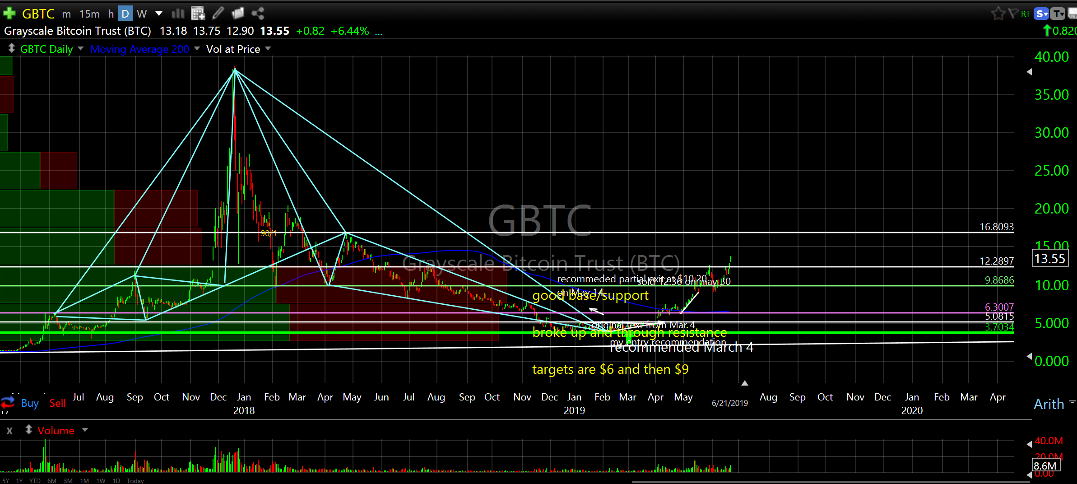Click the star favorite icon
This screenshot has height=484, width=1077.
998,14
